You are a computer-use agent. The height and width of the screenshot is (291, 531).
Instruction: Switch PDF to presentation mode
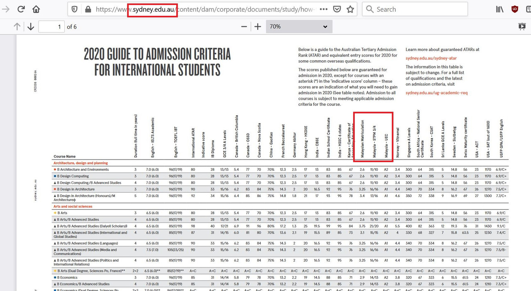point(522,27)
